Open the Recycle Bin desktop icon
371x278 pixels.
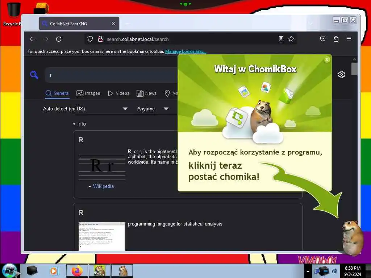pos(13,14)
